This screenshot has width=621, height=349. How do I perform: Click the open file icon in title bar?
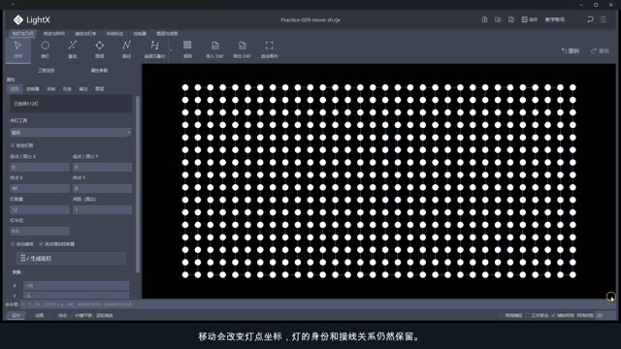coord(498,19)
